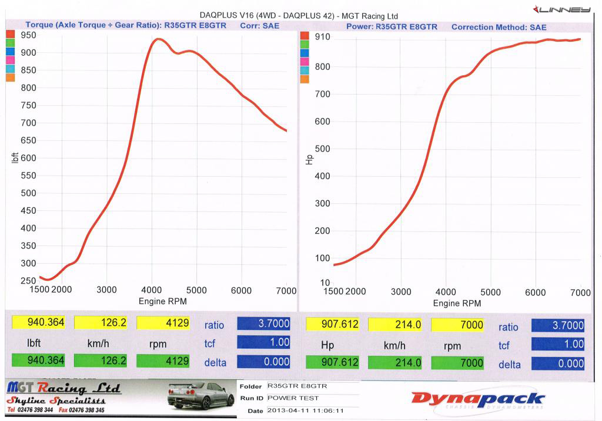Click the 910 tick on power axis
Image resolution: width=602 pixels, height=421 pixels.
[323, 37]
